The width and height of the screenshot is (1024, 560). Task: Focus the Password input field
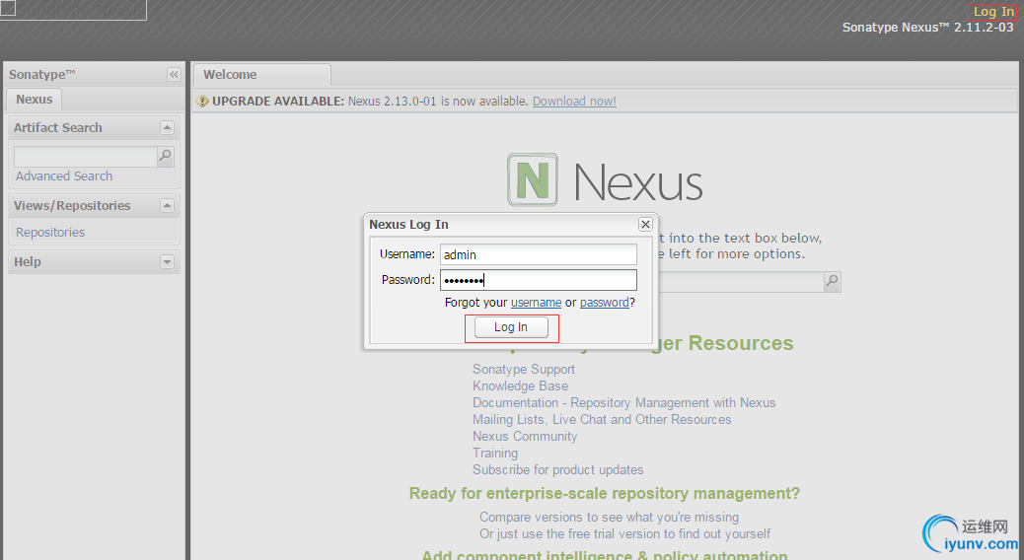[538, 280]
